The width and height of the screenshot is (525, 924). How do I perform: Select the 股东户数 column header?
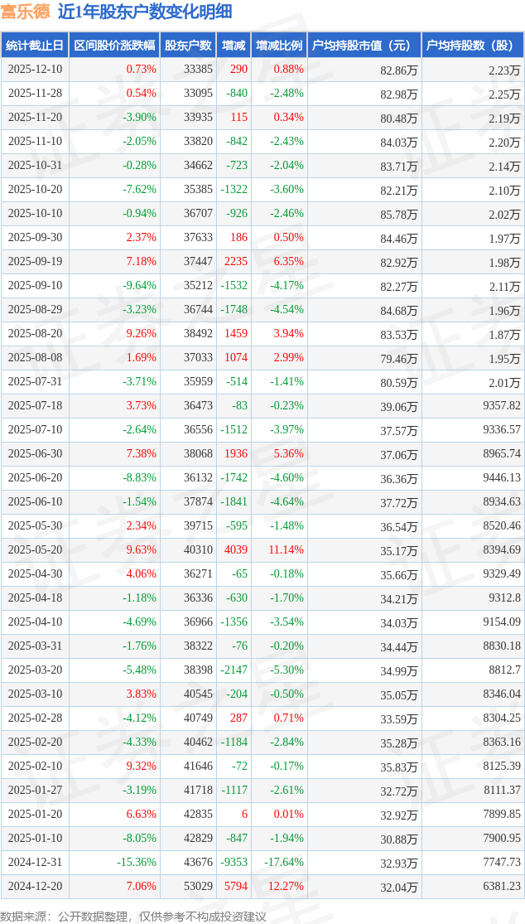click(x=188, y=46)
